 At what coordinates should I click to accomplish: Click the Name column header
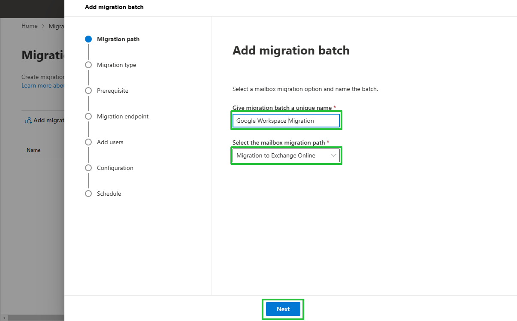tap(33, 150)
